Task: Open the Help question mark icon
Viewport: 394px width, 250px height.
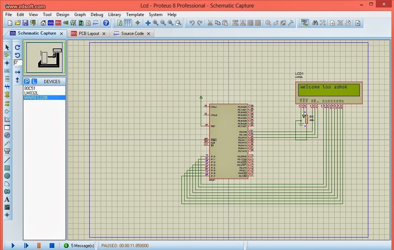Action: point(106,23)
